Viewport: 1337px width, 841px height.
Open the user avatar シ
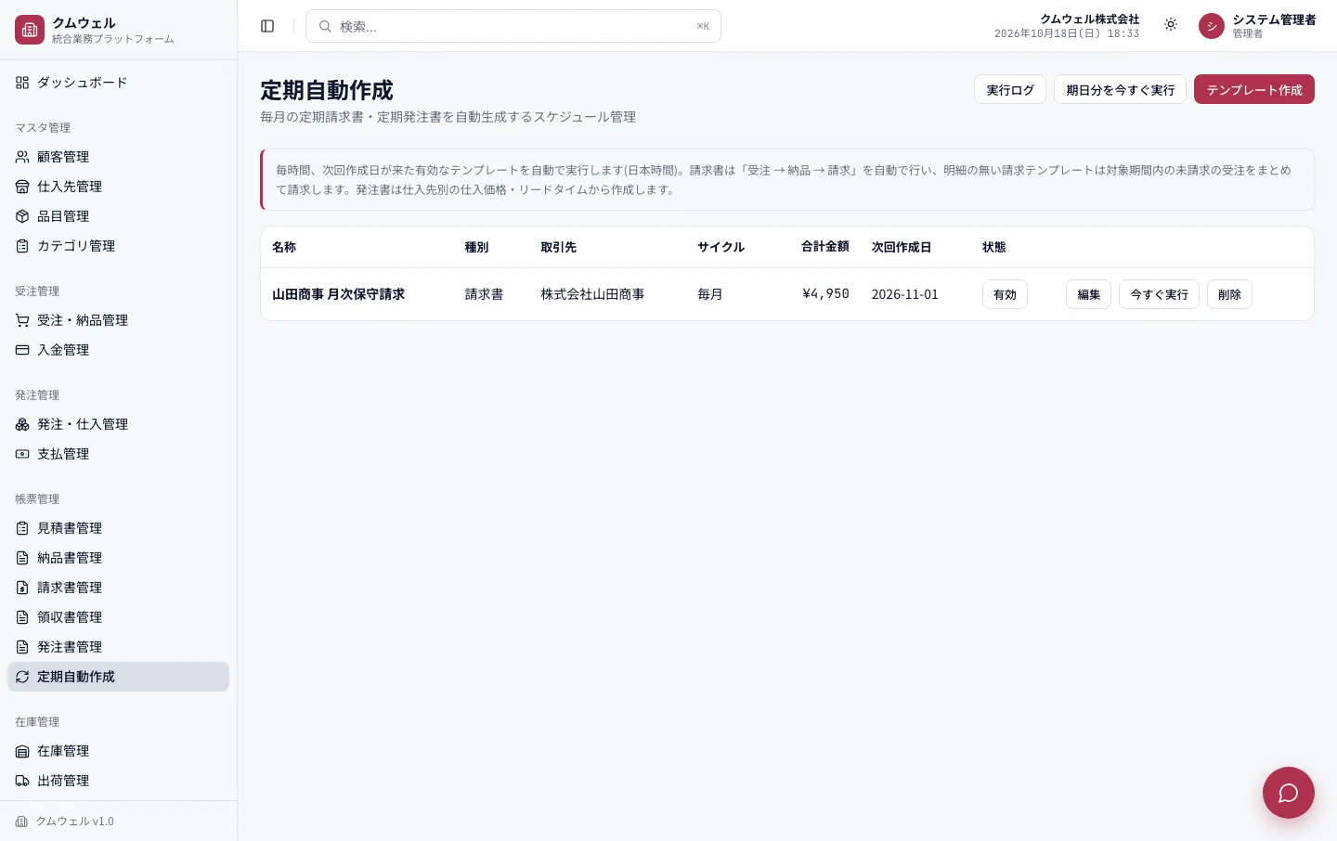(x=1212, y=26)
